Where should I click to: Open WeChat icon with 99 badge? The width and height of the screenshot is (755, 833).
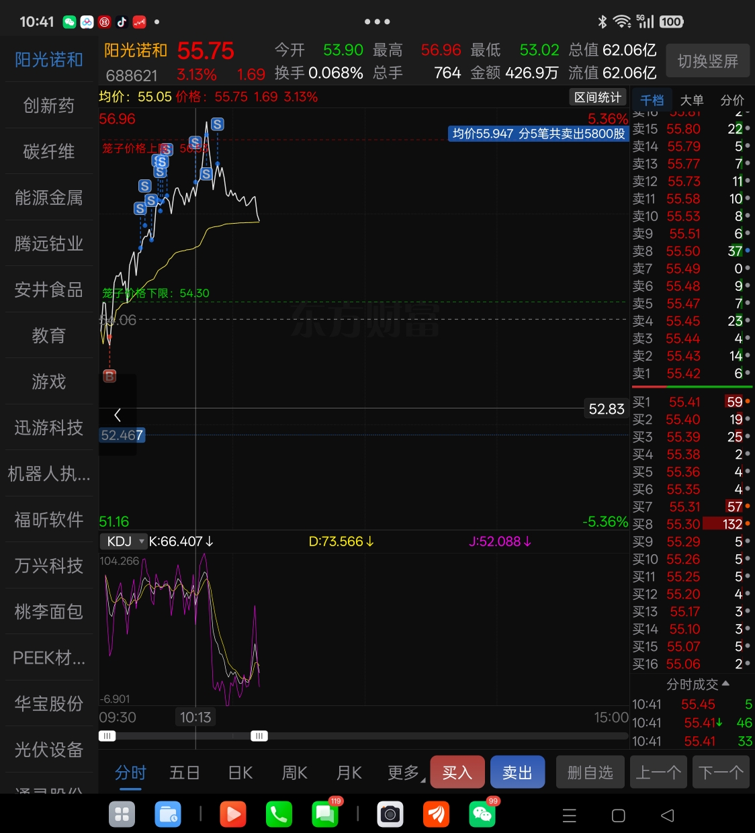pyautogui.click(x=482, y=814)
